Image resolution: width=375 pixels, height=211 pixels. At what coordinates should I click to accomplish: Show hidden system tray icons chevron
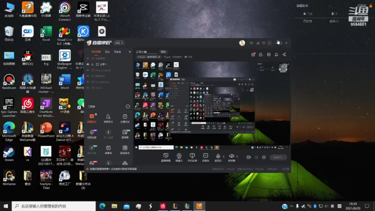291,206
